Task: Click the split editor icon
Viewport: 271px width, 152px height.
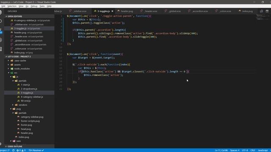Action: point(267,11)
